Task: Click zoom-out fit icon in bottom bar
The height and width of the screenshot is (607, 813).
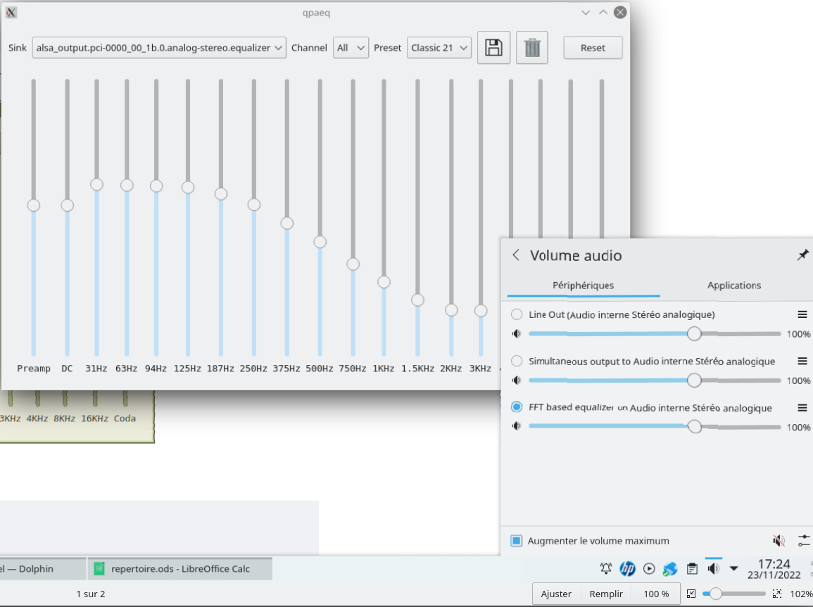Action: [691, 594]
